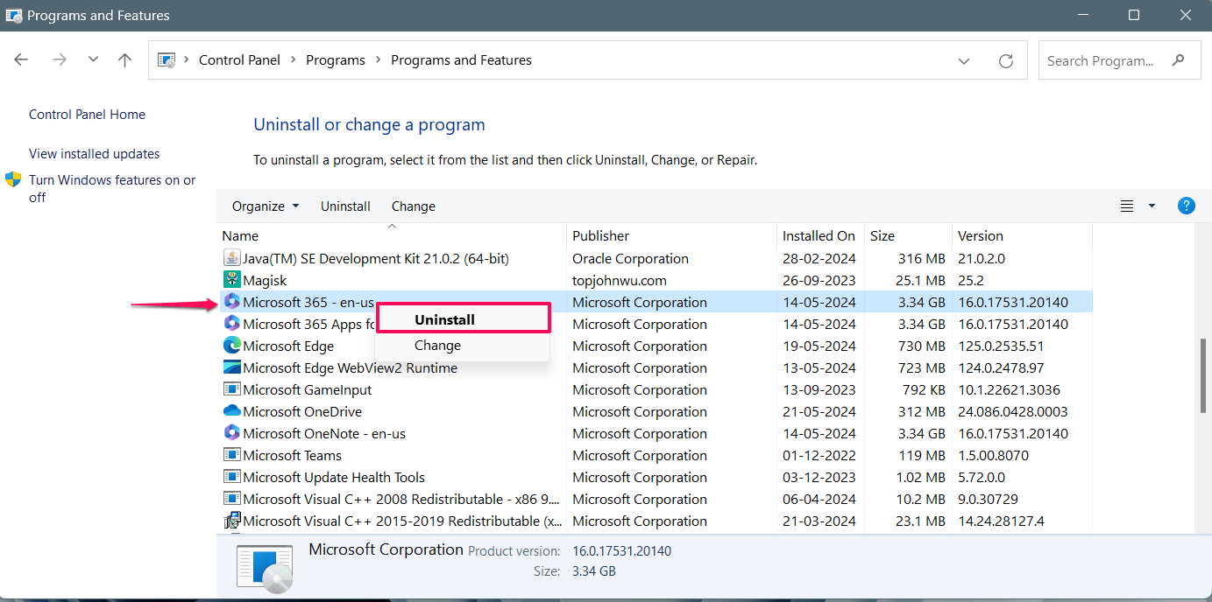Open the Control Panel Home link
This screenshot has width=1212, height=602.
(x=88, y=115)
